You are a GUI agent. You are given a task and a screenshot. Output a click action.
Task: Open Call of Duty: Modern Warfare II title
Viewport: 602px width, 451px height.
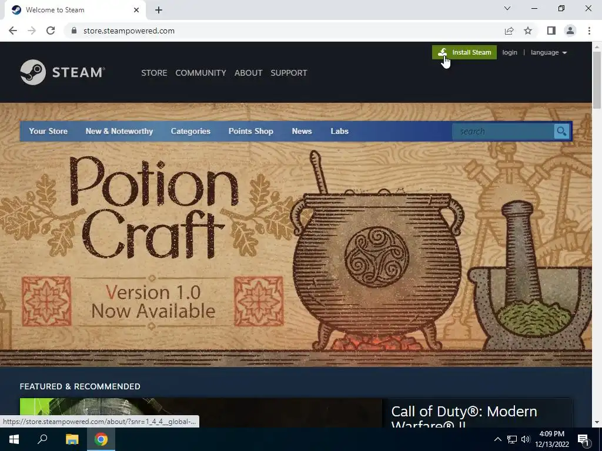click(464, 418)
